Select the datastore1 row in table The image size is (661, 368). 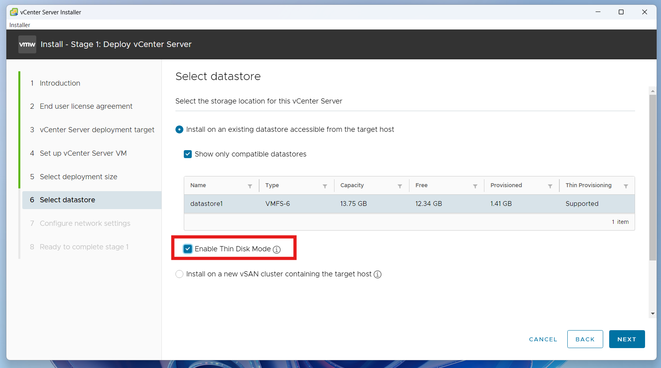409,204
